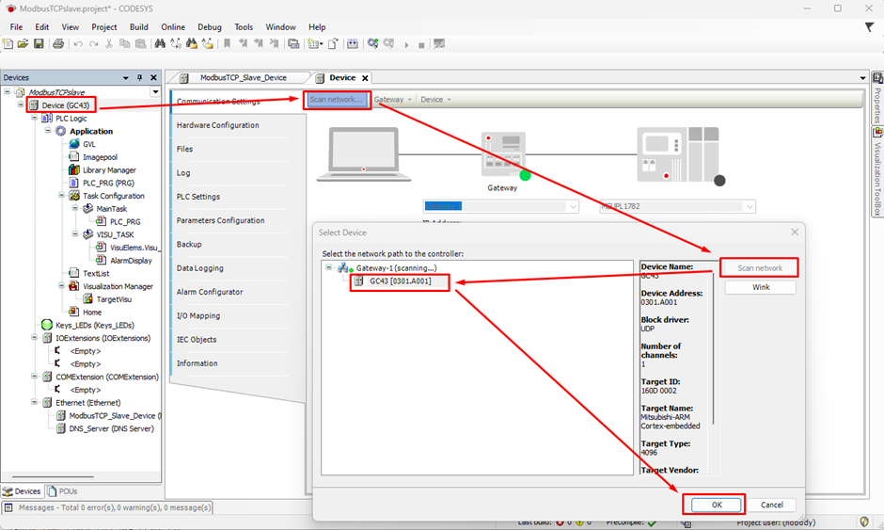Collapse the Gateway-1 node in dialog

click(329, 267)
